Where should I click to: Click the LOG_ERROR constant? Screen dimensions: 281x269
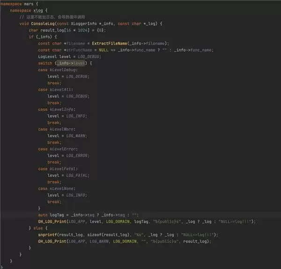coord(77,155)
